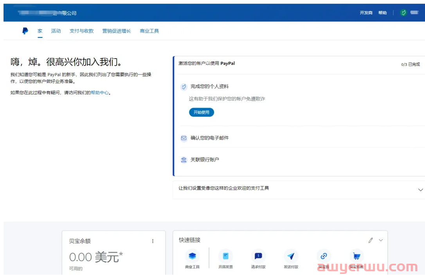Collapse the 快速链接 panel chevron

pos(381,240)
